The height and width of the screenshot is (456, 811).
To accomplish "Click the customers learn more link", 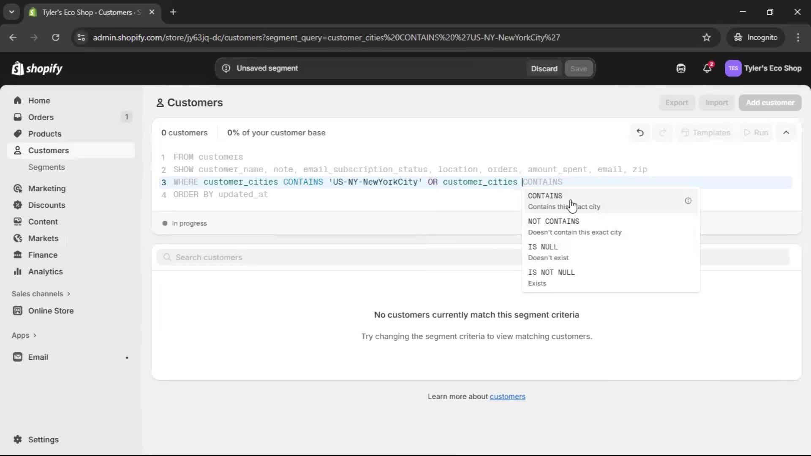I will (508, 396).
